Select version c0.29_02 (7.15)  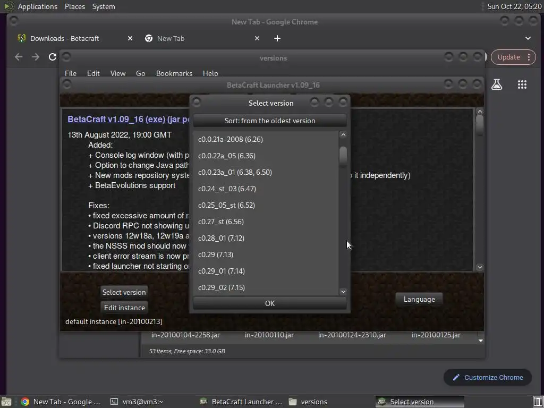pyautogui.click(x=266, y=287)
